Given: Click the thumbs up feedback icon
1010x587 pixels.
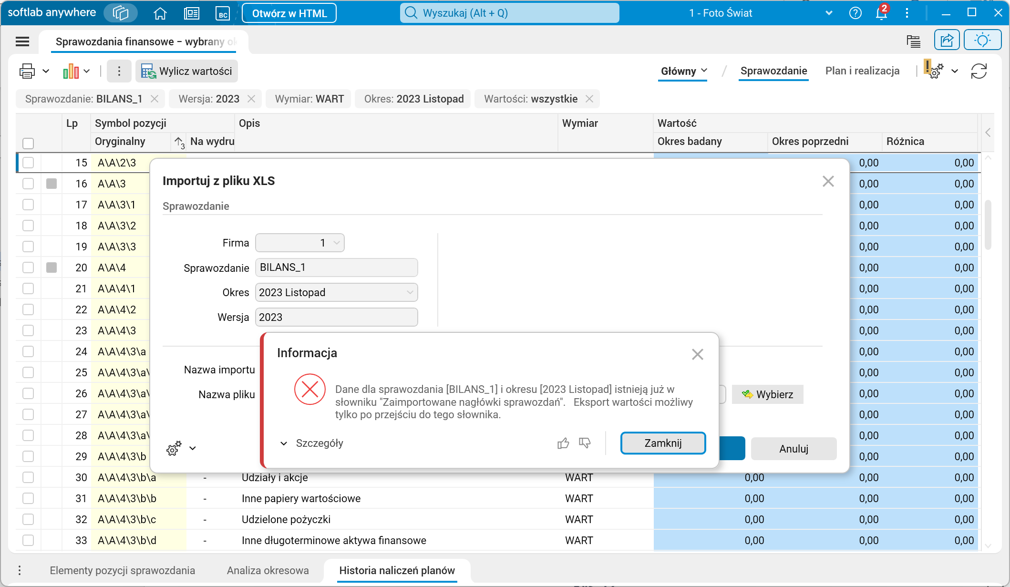Looking at the screenshot, I should [x=563, y=443].
